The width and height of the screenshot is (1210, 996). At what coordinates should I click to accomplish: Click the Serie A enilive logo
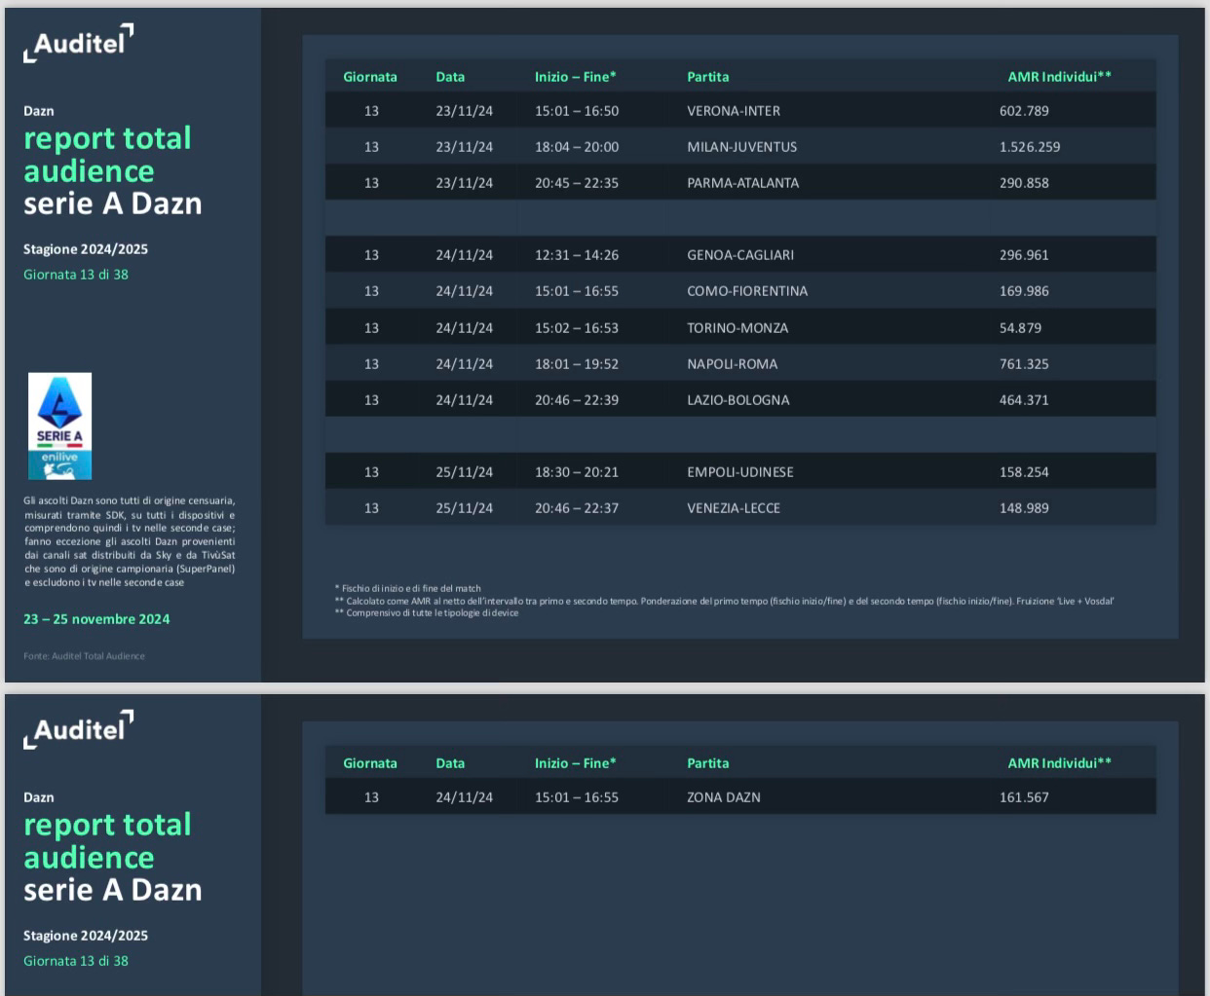[59, 425]
